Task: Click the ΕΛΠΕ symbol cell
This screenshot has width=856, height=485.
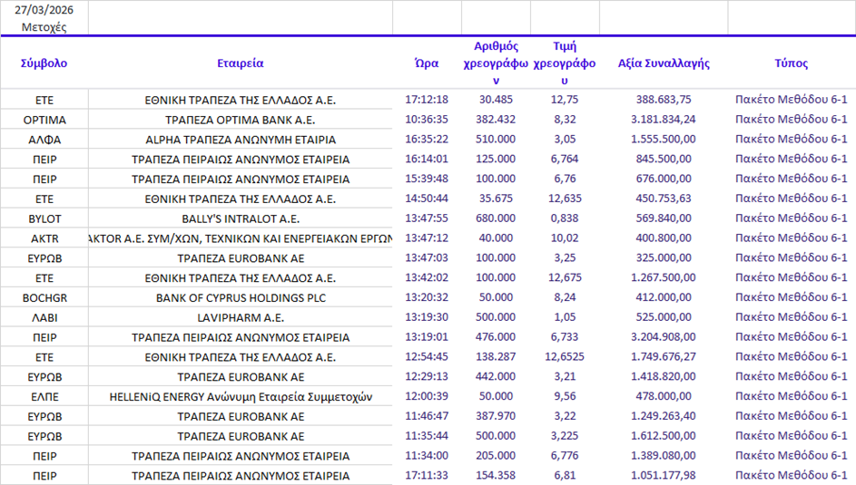Action: [x=44, y=397]
